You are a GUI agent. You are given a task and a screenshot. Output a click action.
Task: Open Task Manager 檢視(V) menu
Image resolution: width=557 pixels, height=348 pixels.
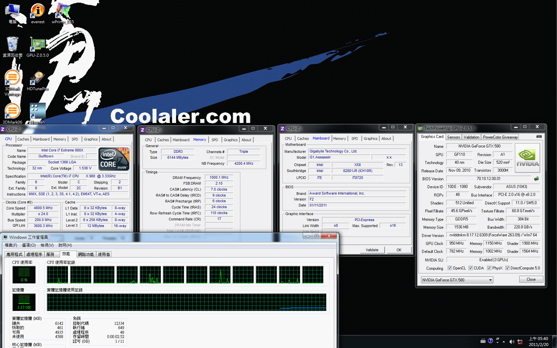[47, 245]
